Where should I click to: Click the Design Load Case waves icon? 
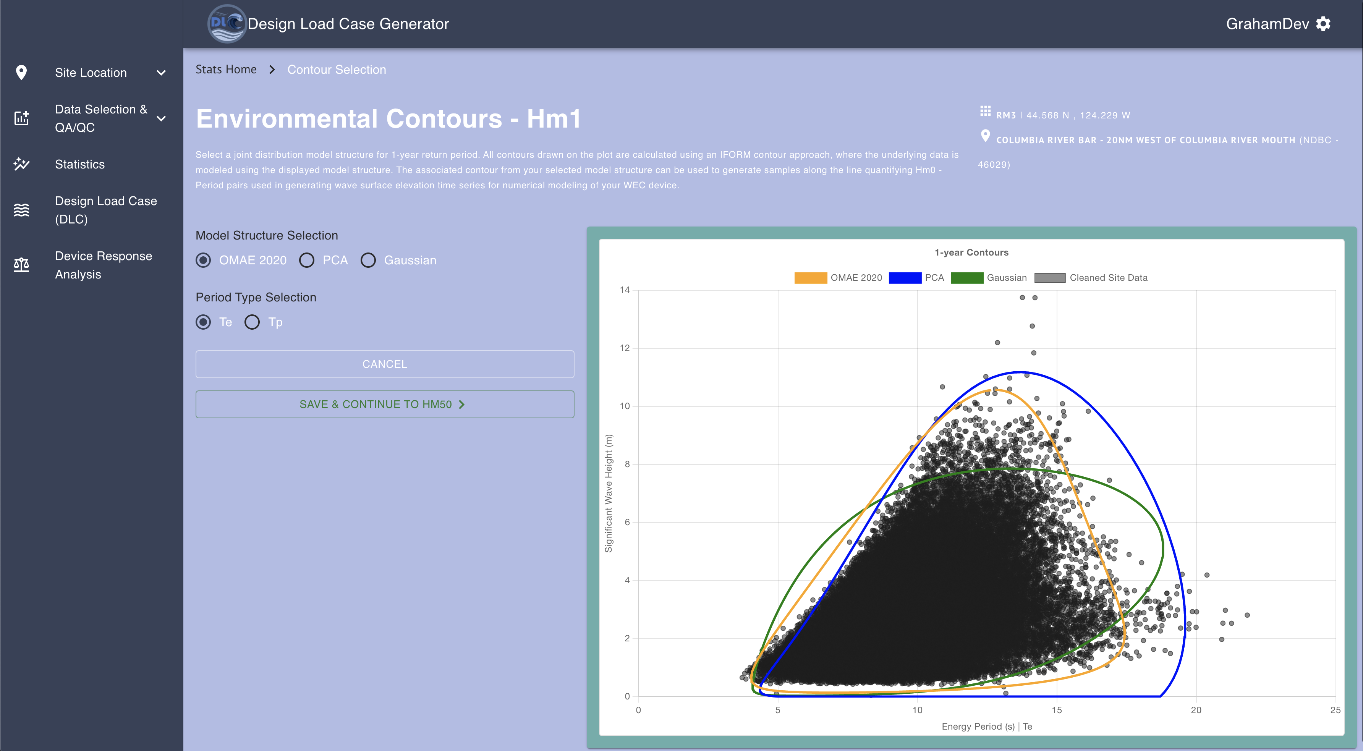tap(21, 210)
